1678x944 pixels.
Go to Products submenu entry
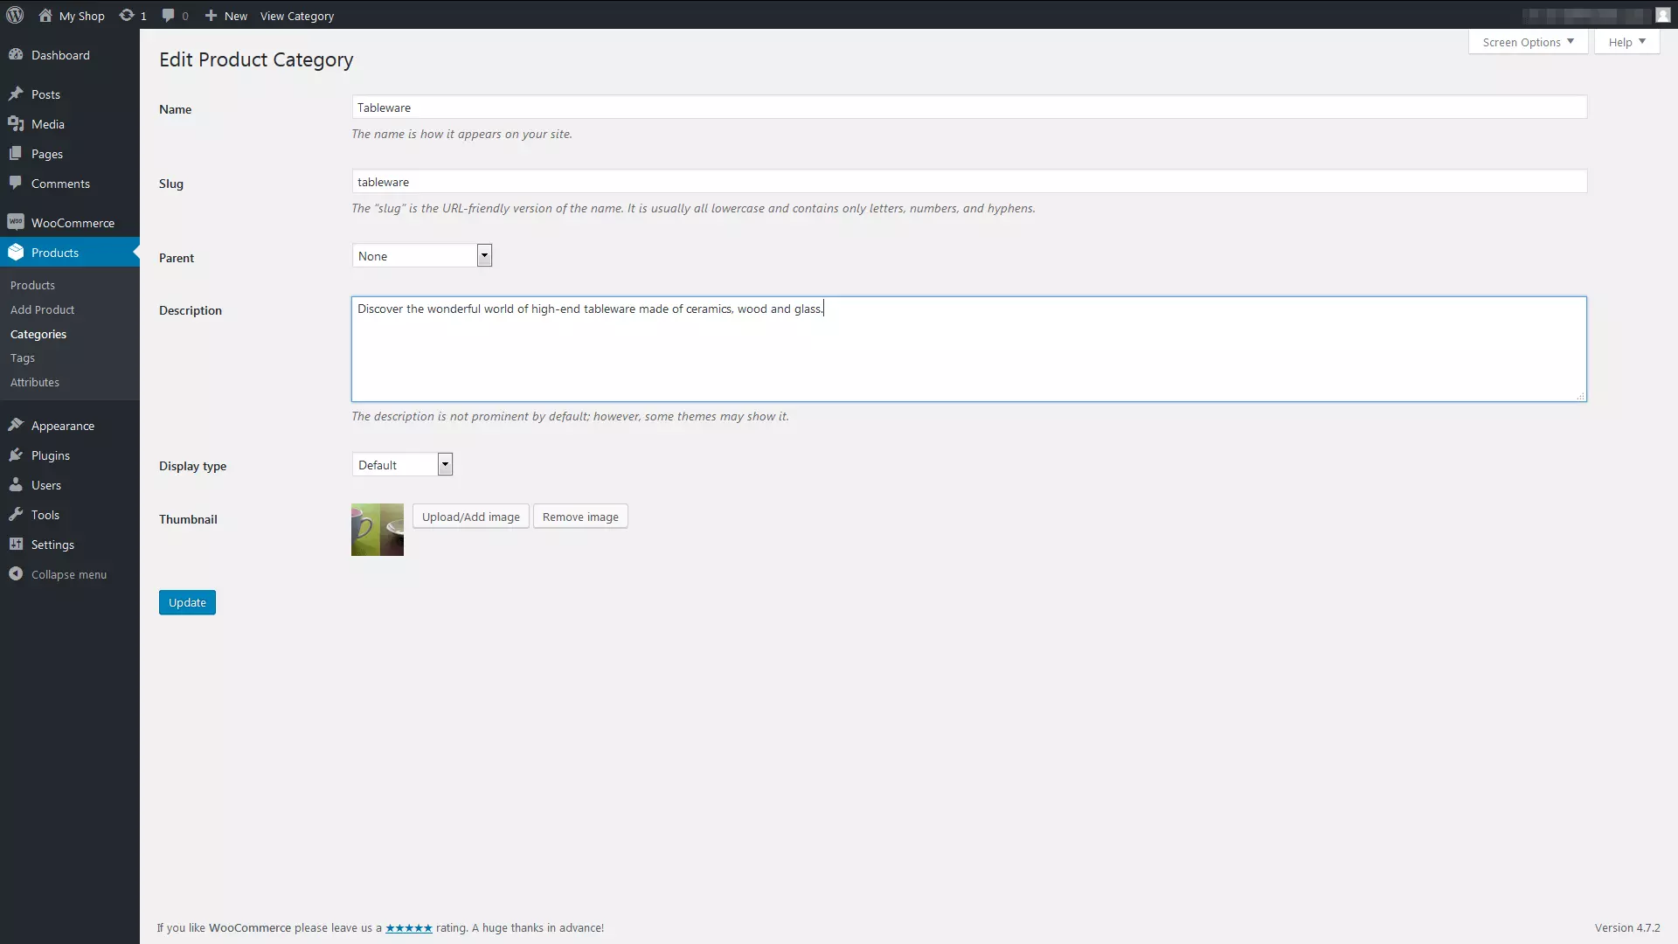pyautogui.click(x=32, y=285)
